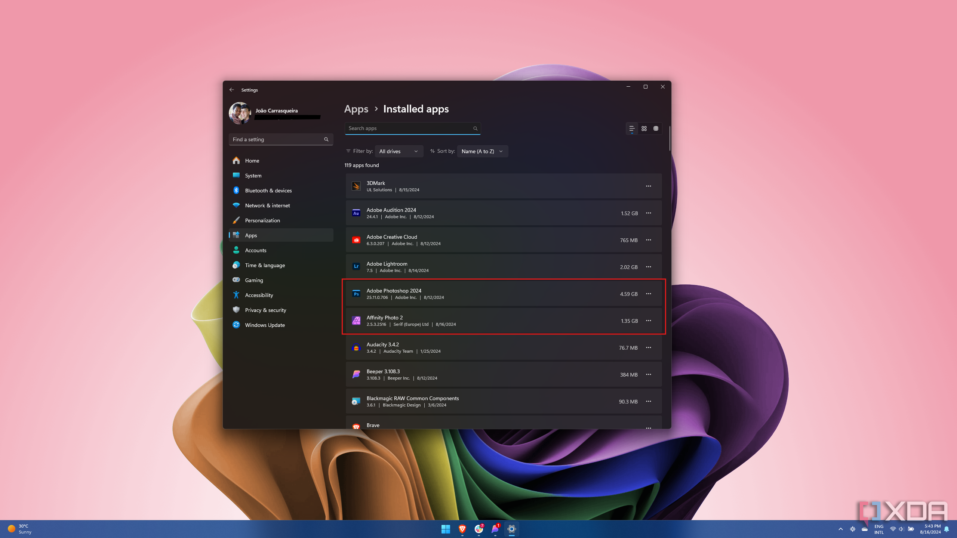This screenshot has width=957, height=538.
Task: Switch ENG INTL keyboard language
Action: click(x=879, y=529)
